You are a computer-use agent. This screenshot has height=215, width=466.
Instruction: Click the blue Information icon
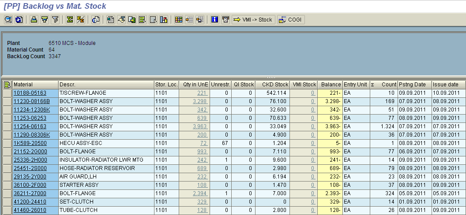click(215, 19)
